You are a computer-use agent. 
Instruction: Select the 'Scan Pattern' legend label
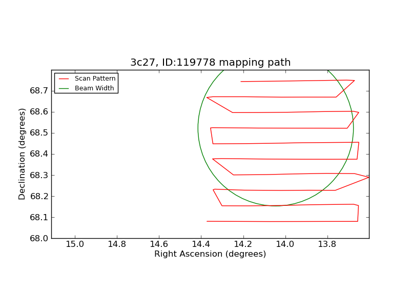point(95,79)
